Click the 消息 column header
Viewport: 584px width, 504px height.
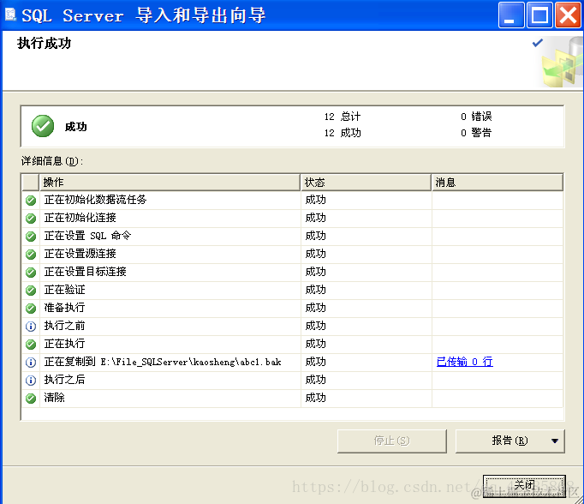[x=498, y=183]
